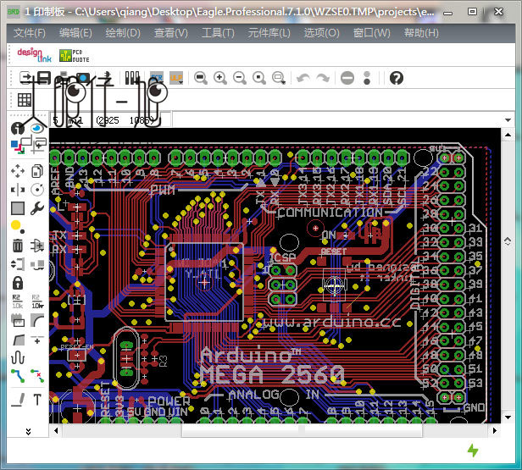Select the Wire line tool
The height and width of the screenshot is (470, 522).
(18, 400)
